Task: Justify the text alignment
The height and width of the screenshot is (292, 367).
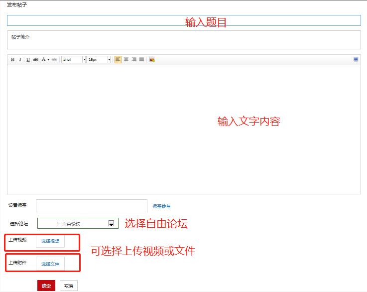Action: click(x=141, y=60)
